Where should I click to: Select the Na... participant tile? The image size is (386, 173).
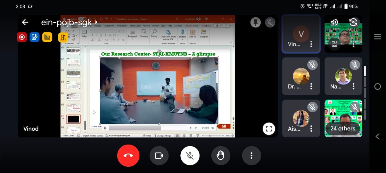point(343,76)
